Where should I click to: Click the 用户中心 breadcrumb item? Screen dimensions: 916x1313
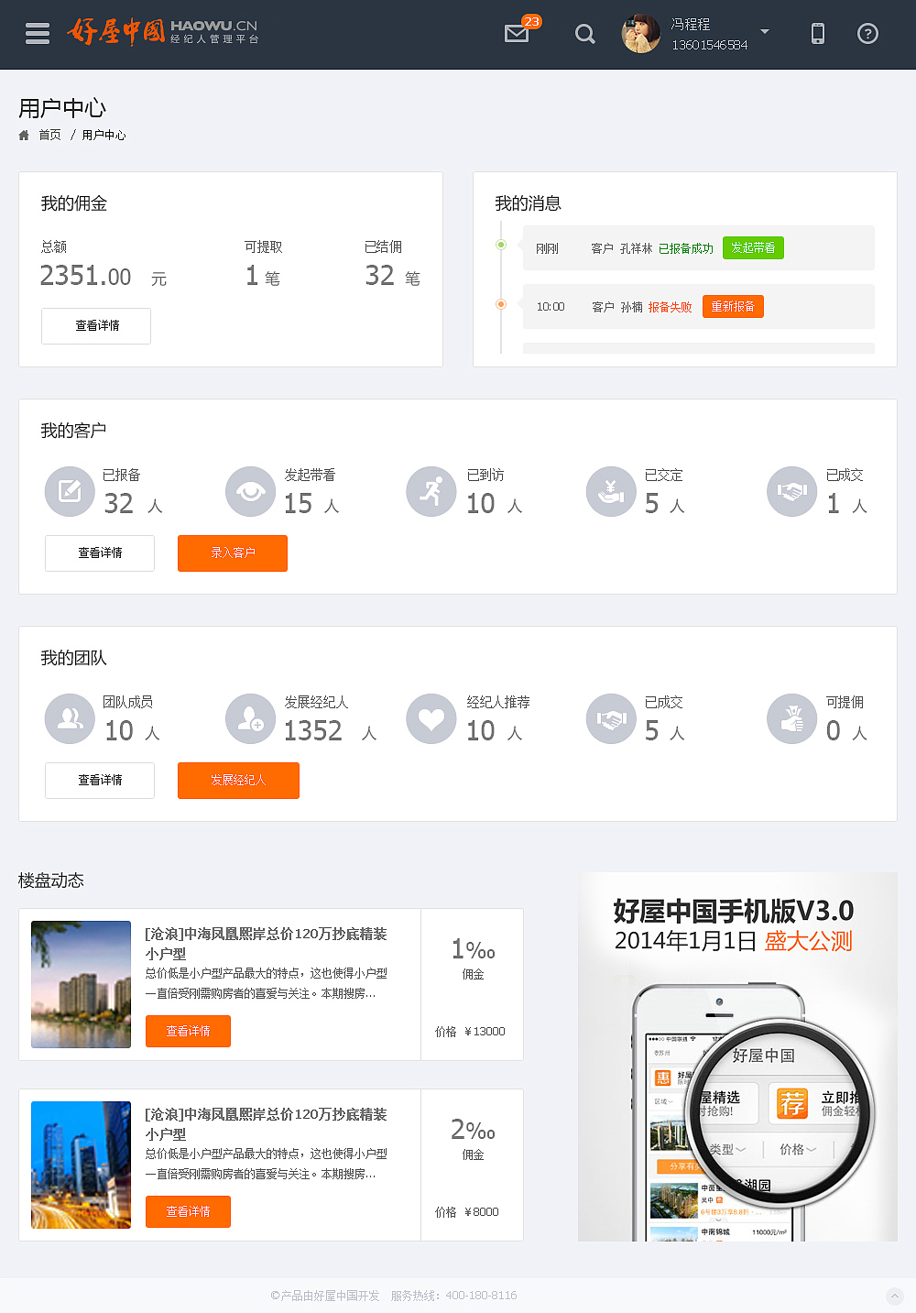coord(102,135)
